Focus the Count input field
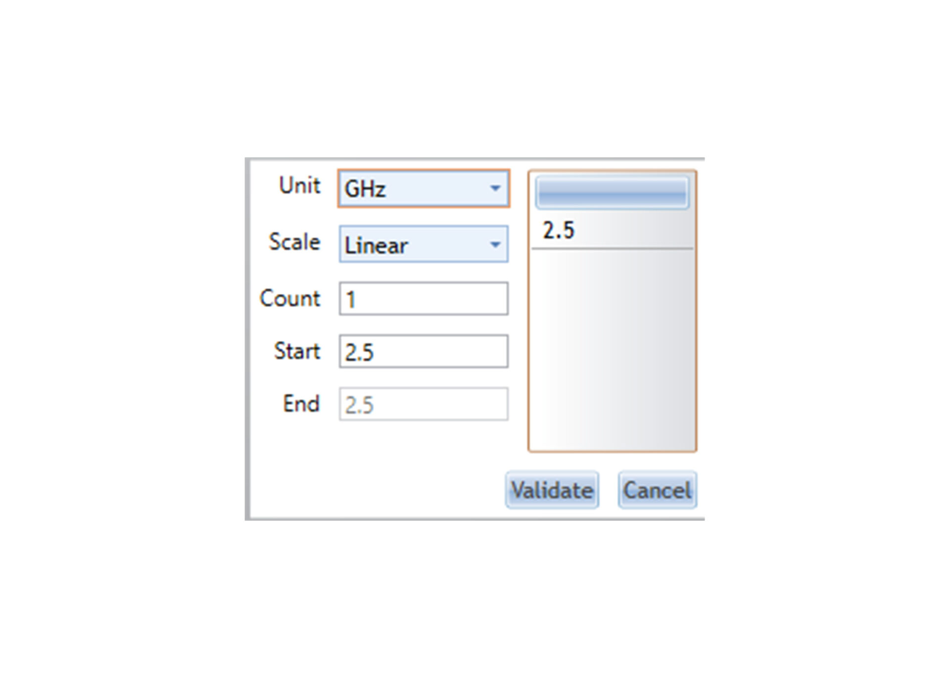 coord(424,299)
